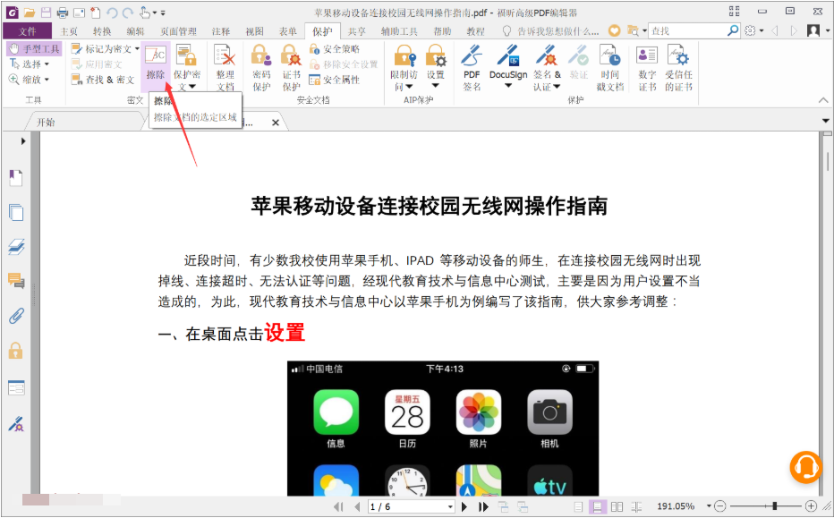Click the zoom out minus button

(x=719, y=506)
